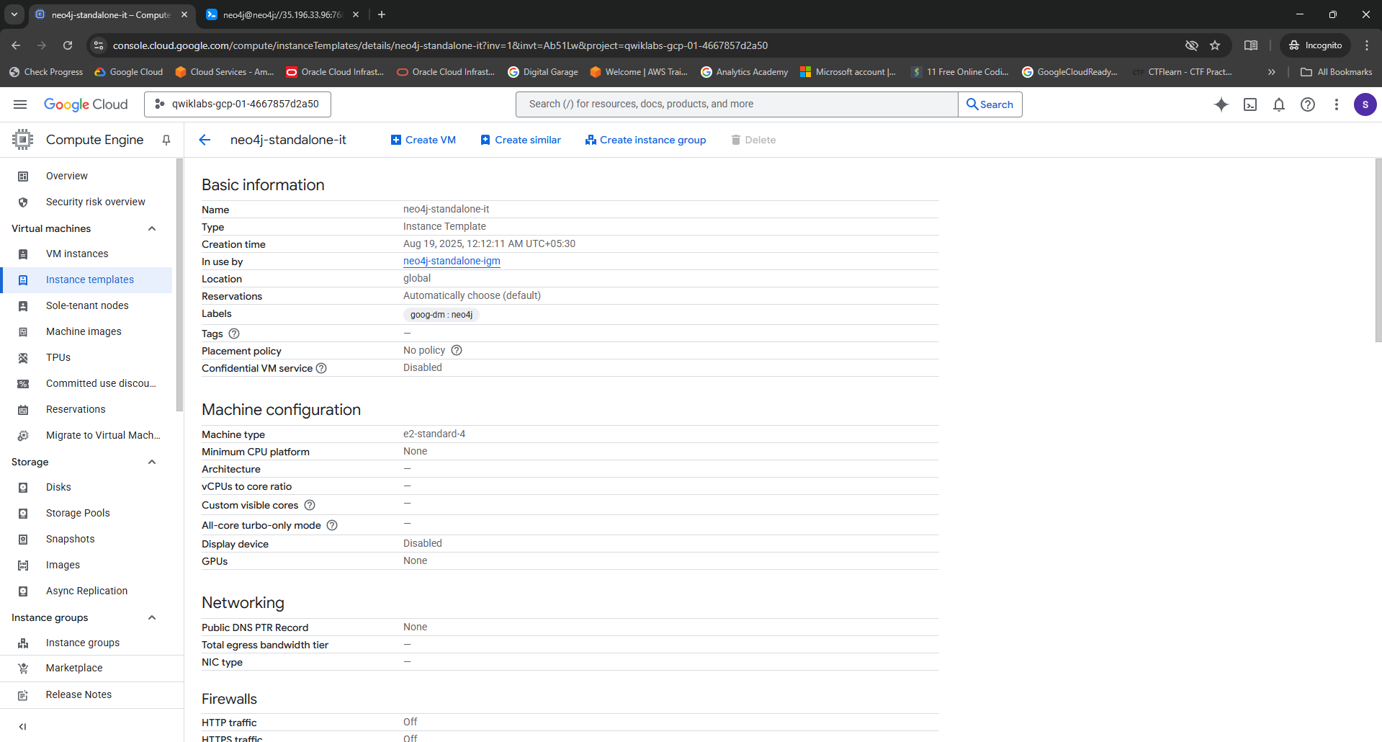1382x742 pixels.
Task: Click the main page vertical scrollbar
Action: click(x=1378, y=251)
